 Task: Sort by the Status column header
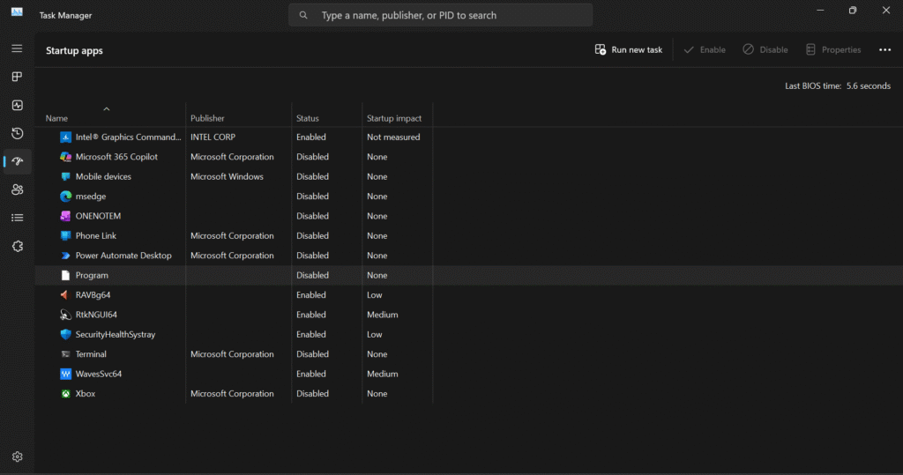(x=308, y=118)
